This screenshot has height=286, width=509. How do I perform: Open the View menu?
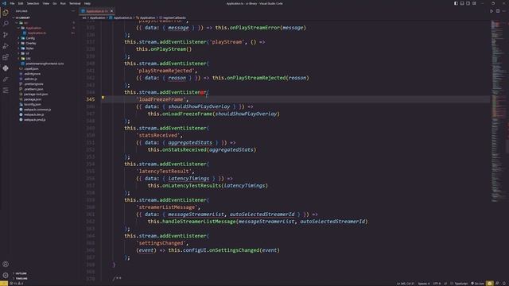coord(46,3)
